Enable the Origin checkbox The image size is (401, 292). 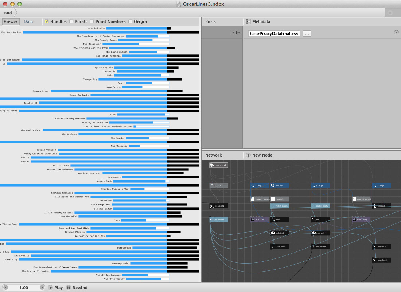click(130, 22)
